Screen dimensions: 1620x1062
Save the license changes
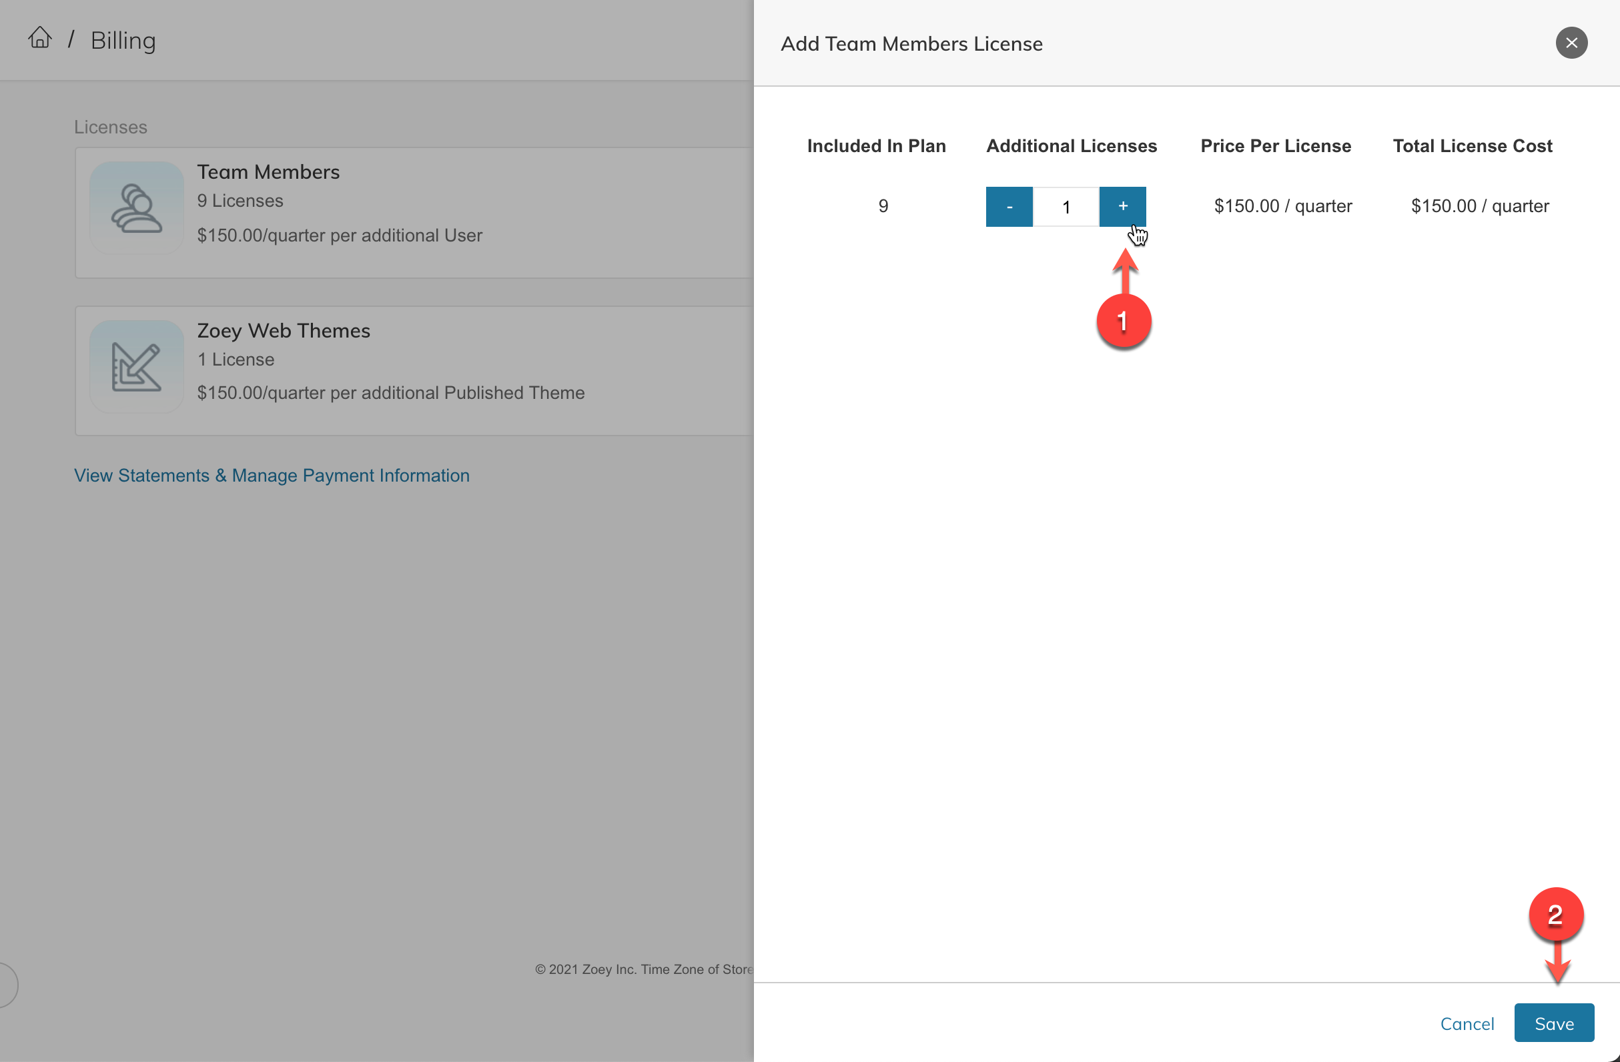1553,1023
